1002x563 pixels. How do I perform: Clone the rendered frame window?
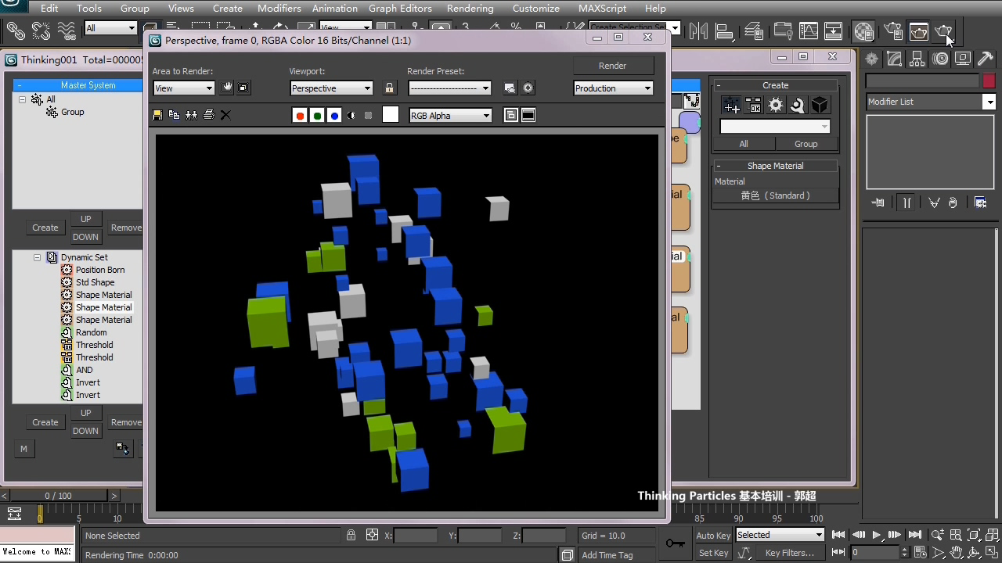click(x=192, y=115)
